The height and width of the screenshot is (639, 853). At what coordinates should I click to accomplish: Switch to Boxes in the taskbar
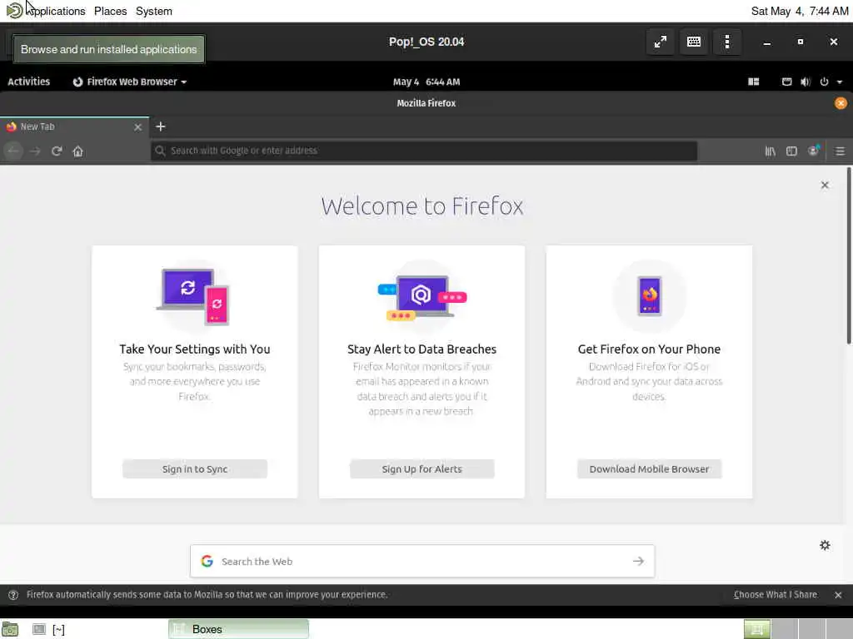coord(238,629)
